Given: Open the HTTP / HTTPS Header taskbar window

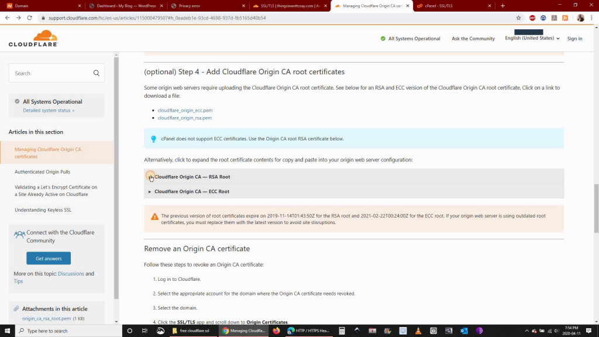Looking at the screenshot, I should click(x=309, y=331).
